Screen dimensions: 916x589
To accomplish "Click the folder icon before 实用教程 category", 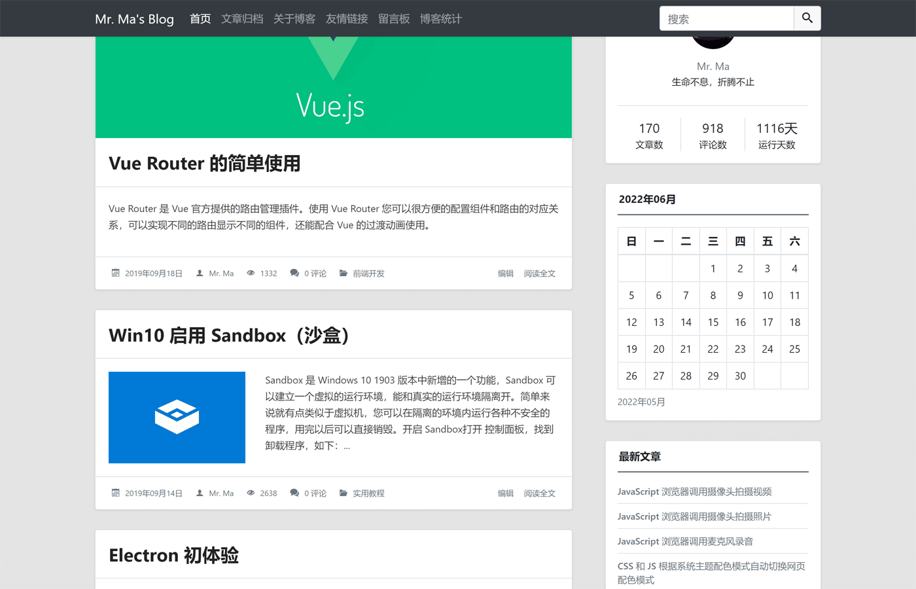I will tap(343, 493).
